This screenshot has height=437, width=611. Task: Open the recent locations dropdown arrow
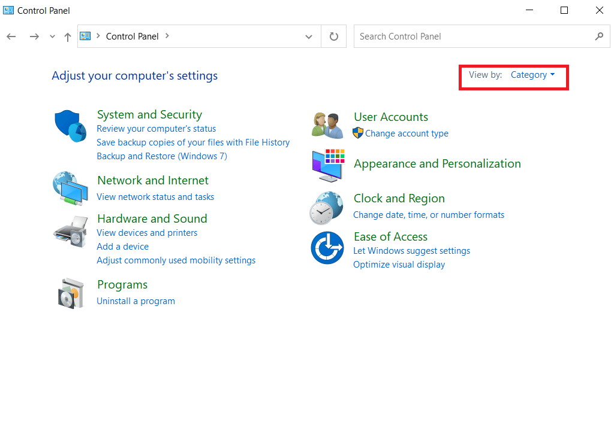(52, 37)
